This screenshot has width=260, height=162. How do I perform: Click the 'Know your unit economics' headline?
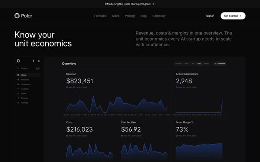point(43,39)
